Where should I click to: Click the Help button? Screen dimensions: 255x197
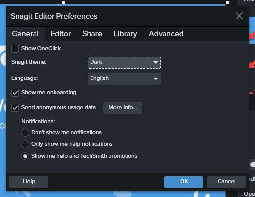tap(29, 182)
